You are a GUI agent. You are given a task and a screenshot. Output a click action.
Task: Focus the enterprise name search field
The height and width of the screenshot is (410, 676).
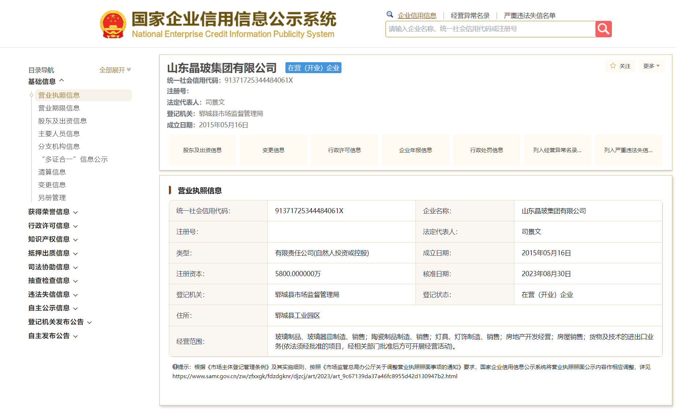click(491, 29)
